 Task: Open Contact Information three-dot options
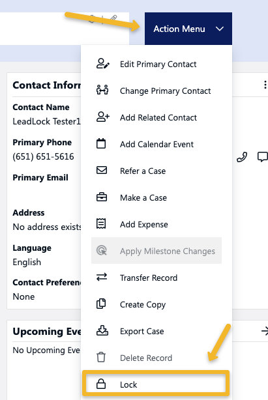click(x=265, y=85)
